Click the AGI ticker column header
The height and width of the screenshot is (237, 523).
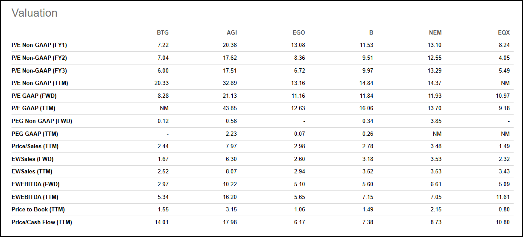[x=232, y=33]
